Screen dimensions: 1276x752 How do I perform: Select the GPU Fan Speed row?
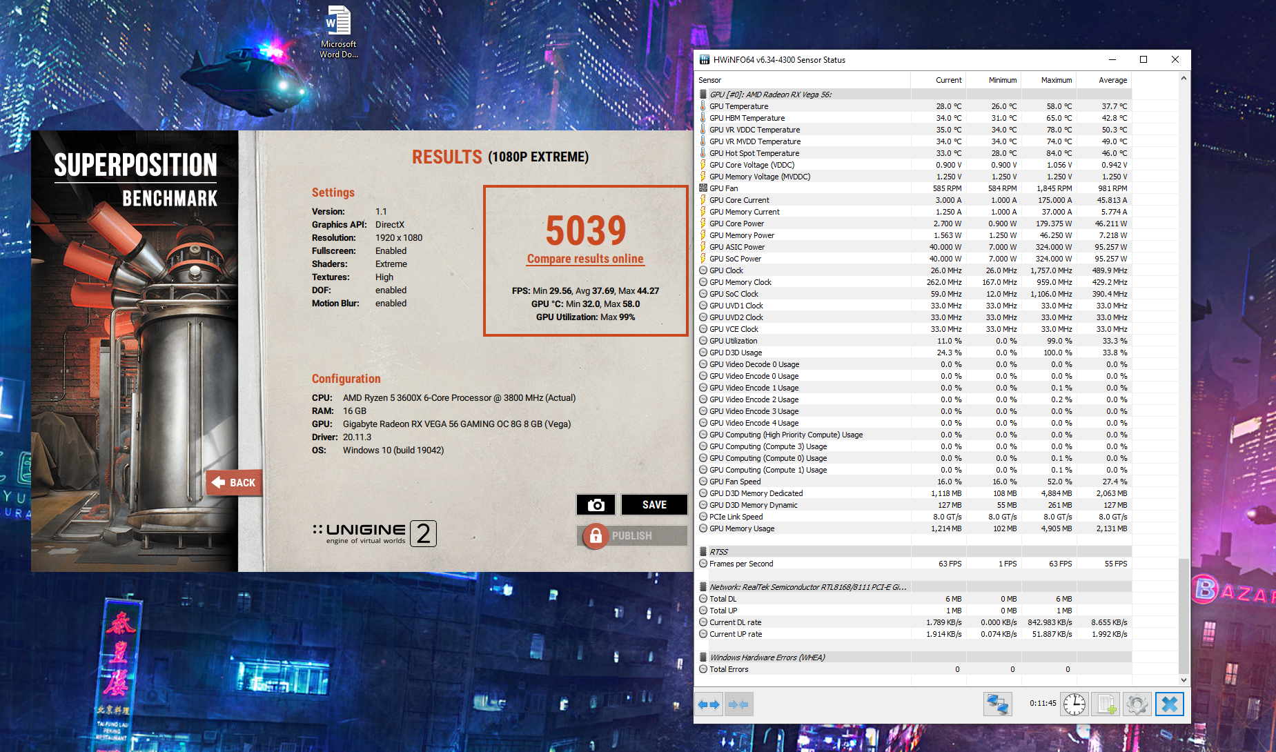pos(914,482)
